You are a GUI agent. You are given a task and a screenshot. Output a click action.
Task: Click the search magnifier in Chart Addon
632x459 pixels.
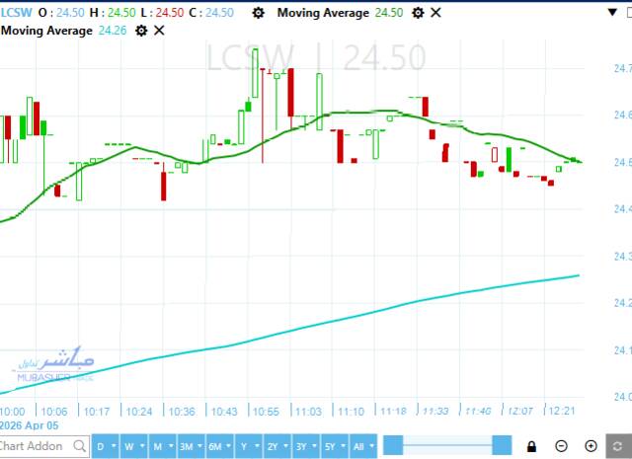[79, 446]
